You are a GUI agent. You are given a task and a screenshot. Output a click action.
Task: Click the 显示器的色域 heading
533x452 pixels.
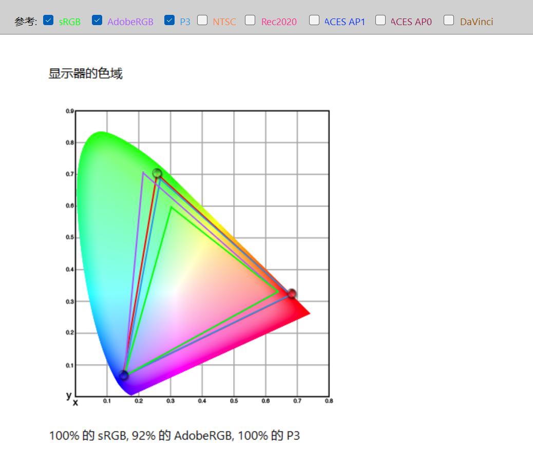click(x=85, y=74)
